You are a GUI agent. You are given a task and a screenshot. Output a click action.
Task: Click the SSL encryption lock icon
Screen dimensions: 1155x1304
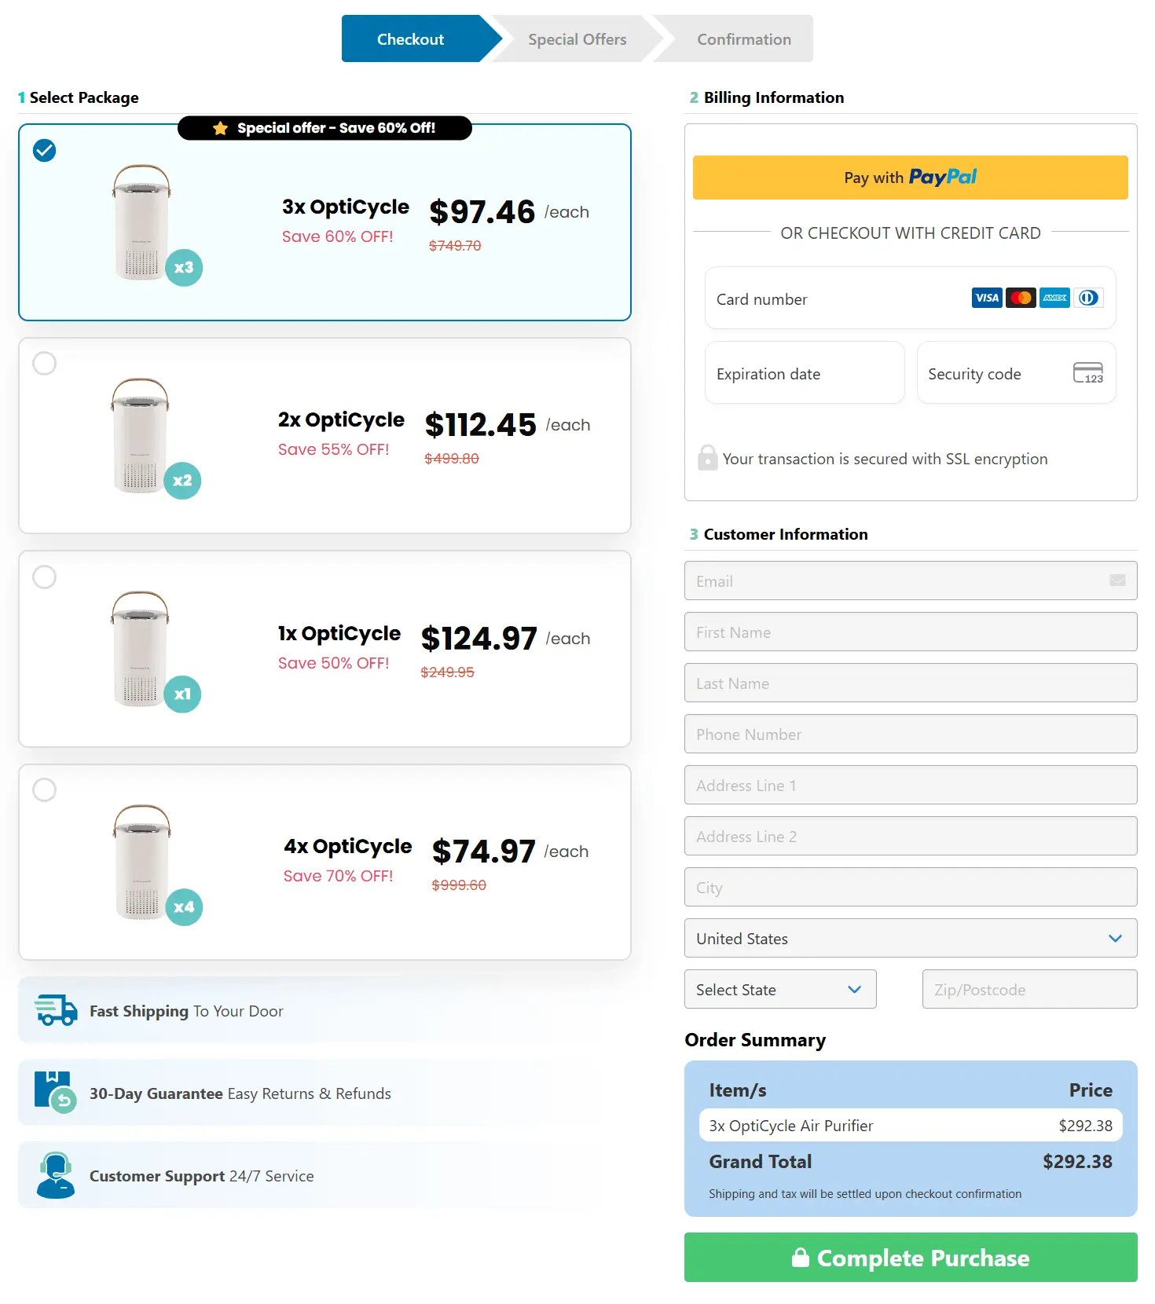coord(707,458)
